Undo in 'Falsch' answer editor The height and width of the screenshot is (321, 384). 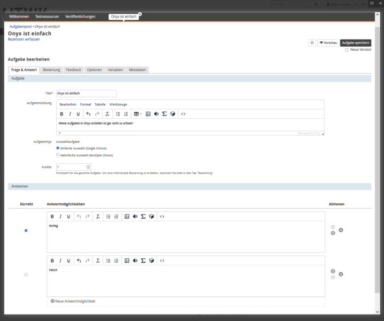coord(79,261)
